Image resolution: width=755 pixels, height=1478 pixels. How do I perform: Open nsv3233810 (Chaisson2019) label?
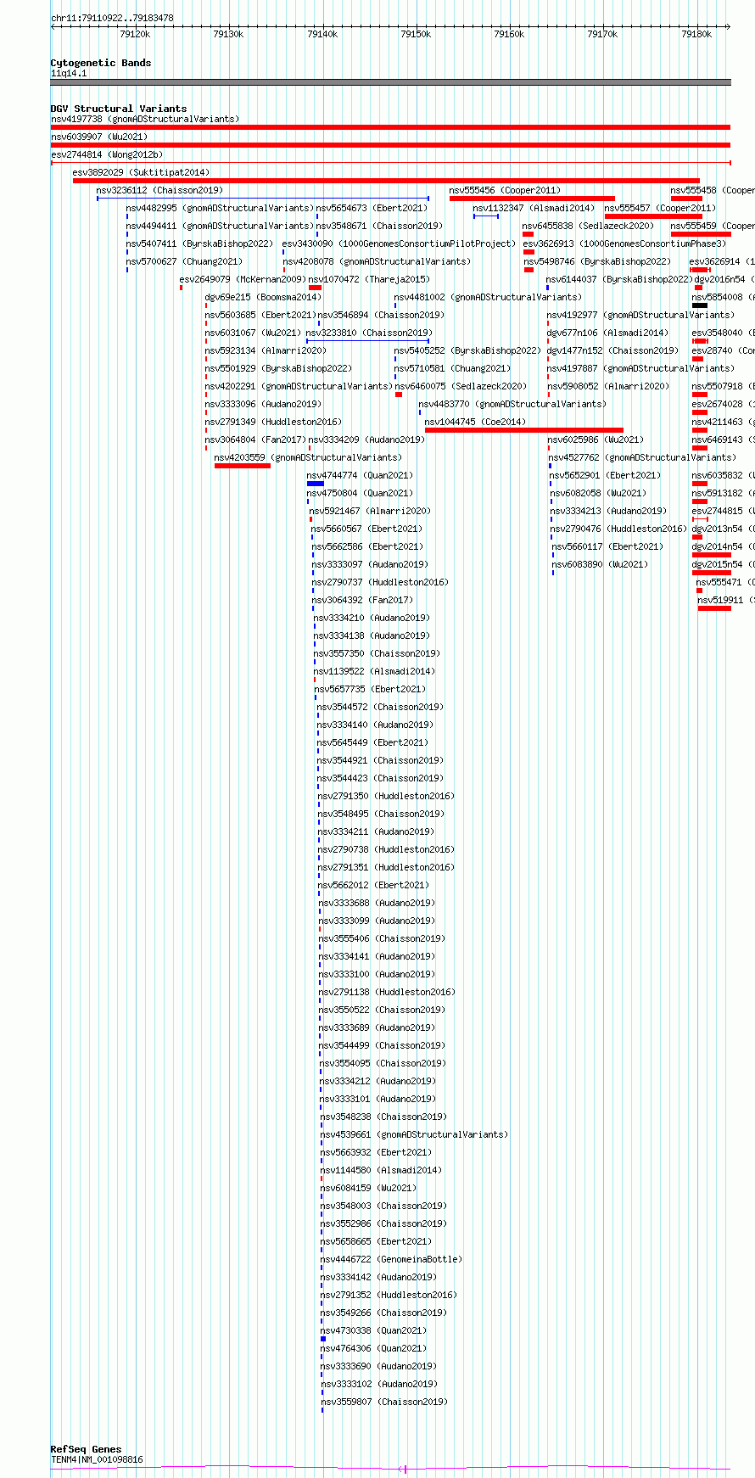[369, 333]
